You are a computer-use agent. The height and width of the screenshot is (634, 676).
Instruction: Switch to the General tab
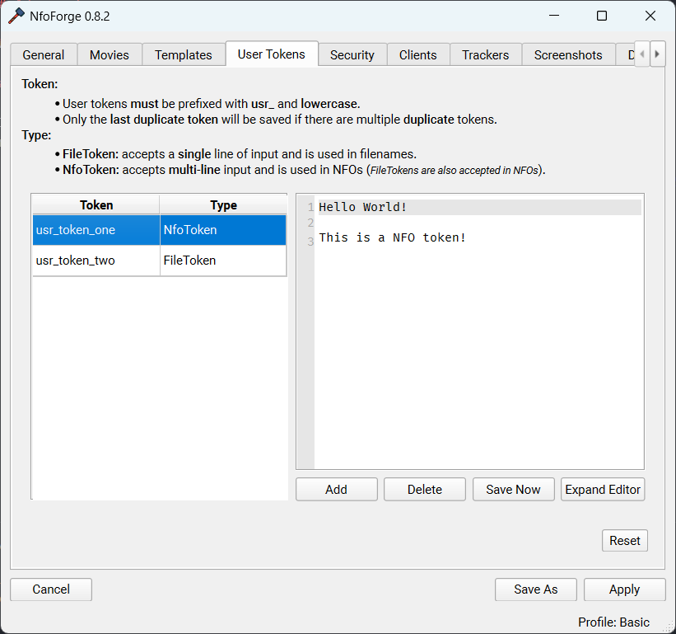(x=44, y=54)
